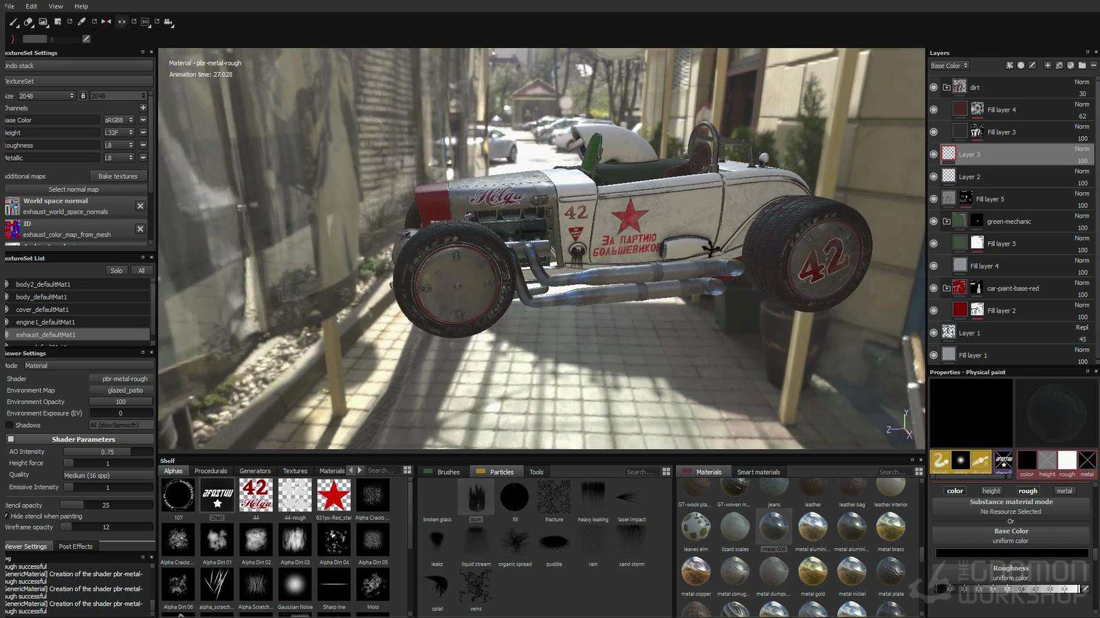Click the Remove layer minus icon

[x=1094, y=65]
